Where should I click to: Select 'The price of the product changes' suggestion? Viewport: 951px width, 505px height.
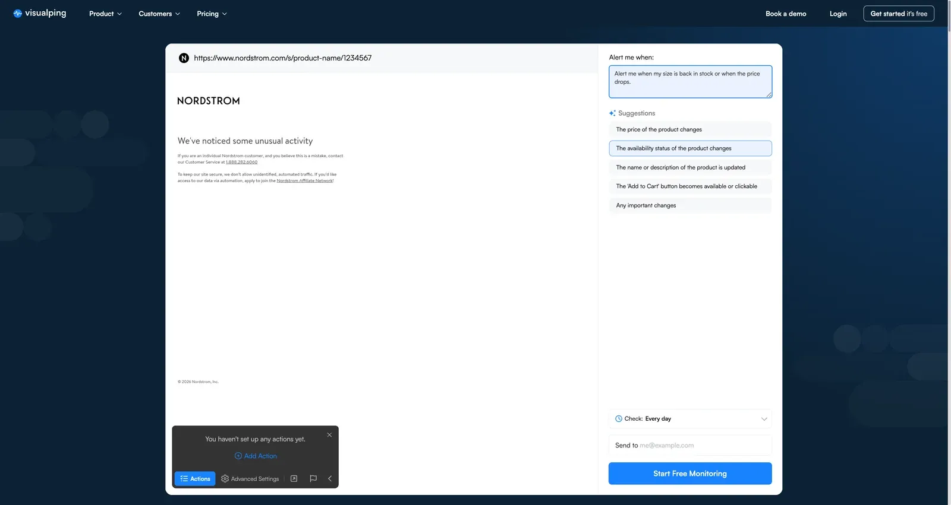[x=689, y=129]
